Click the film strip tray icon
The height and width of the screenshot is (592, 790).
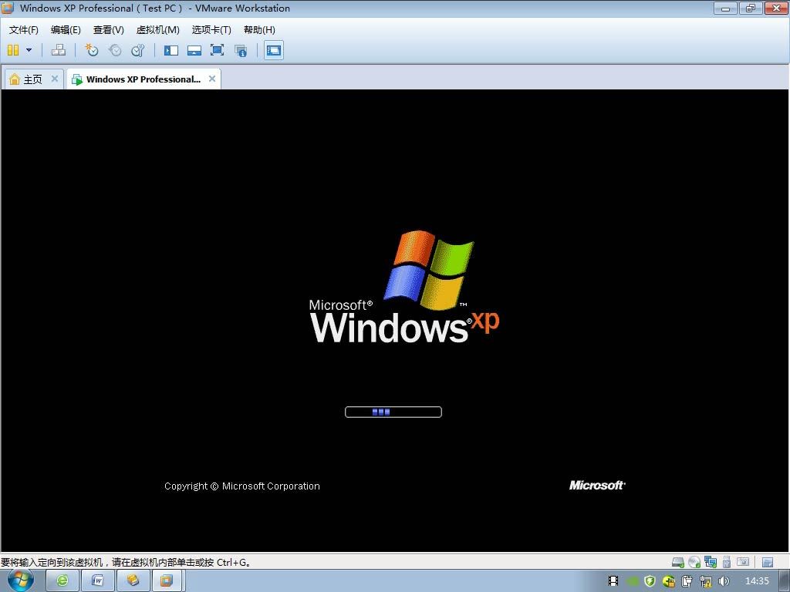coord(613,581)
